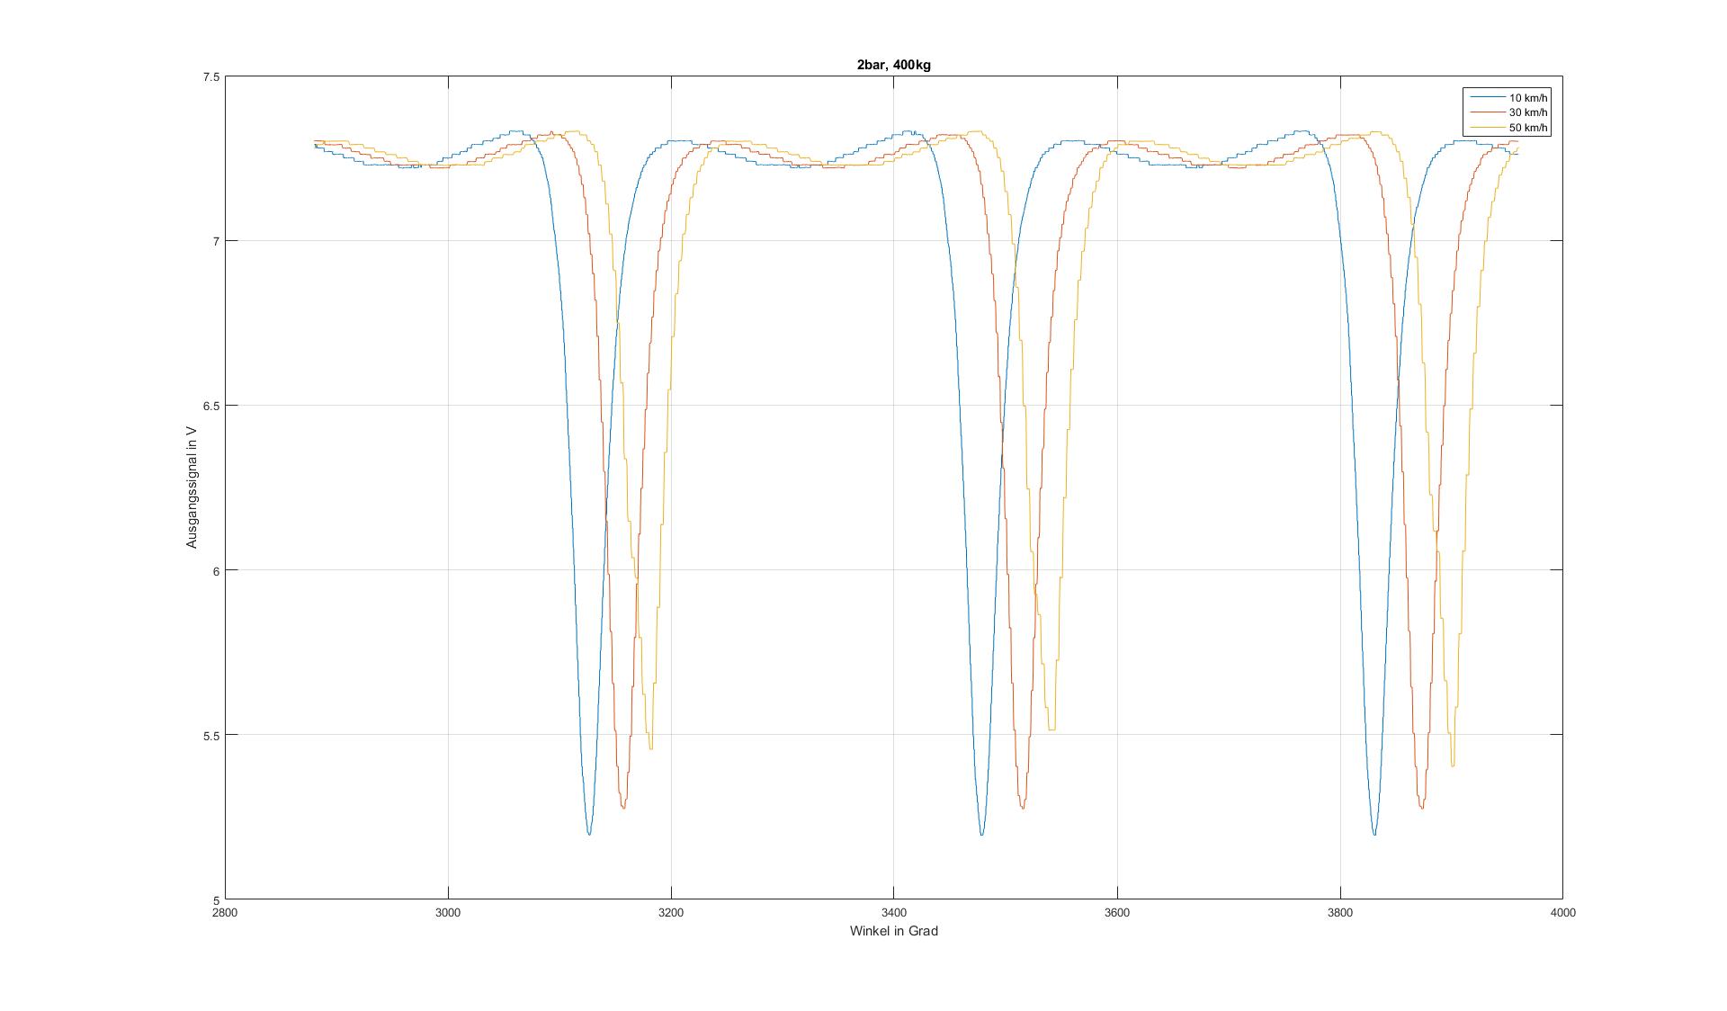Click the x-axis tick label 3000

click(448, 912)
